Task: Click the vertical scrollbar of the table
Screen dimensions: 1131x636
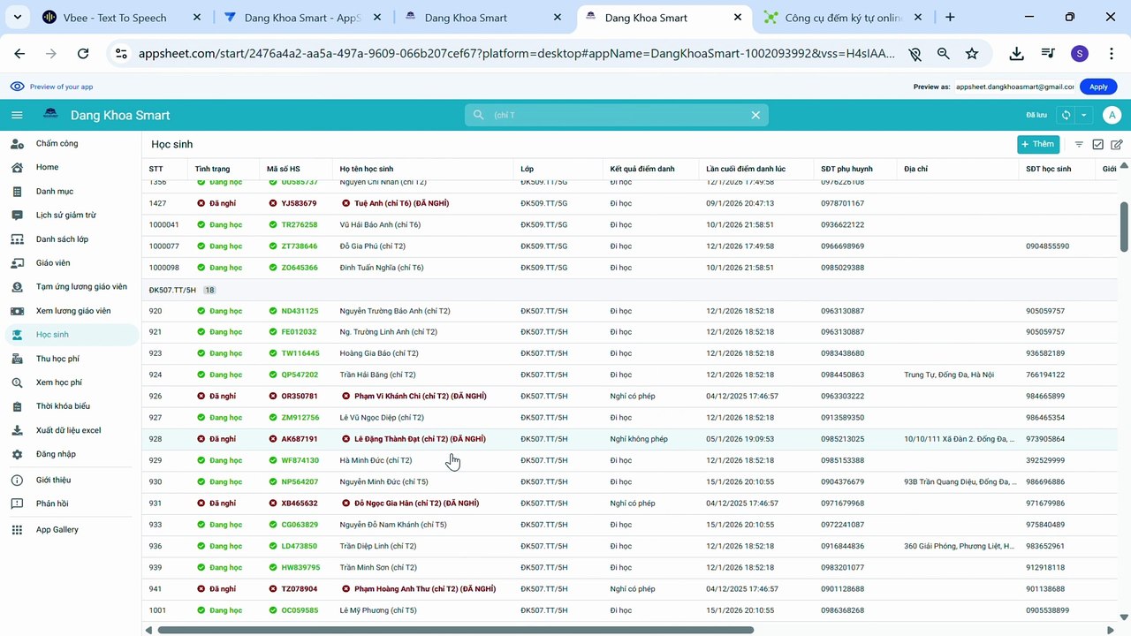Action: (1125, 228)
